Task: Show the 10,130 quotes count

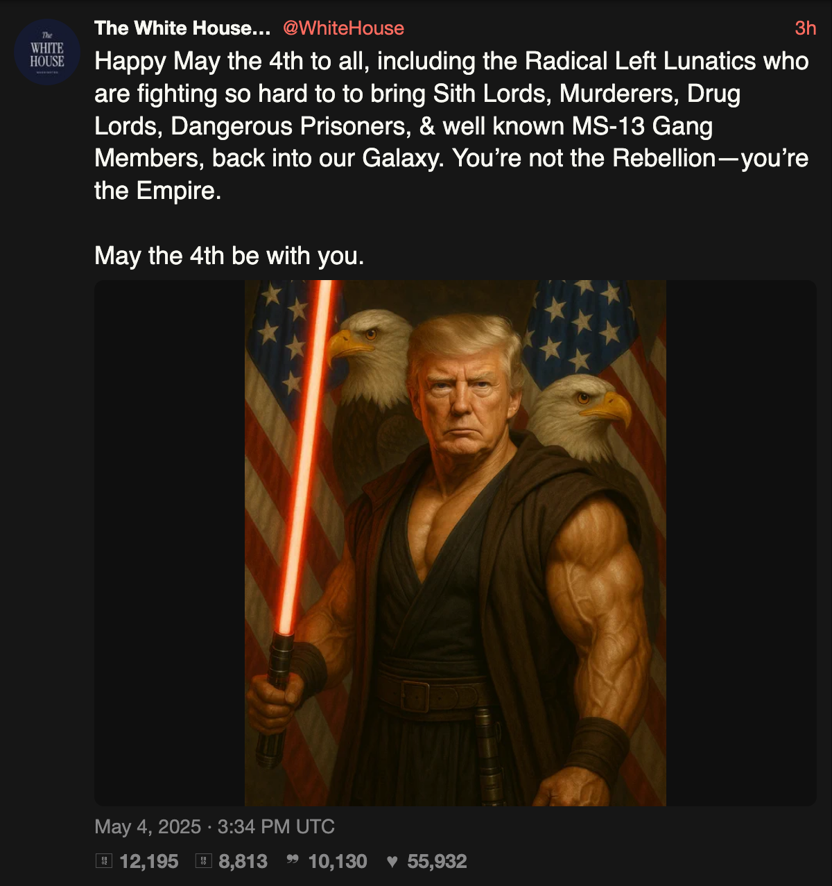Action: point(338,861)
